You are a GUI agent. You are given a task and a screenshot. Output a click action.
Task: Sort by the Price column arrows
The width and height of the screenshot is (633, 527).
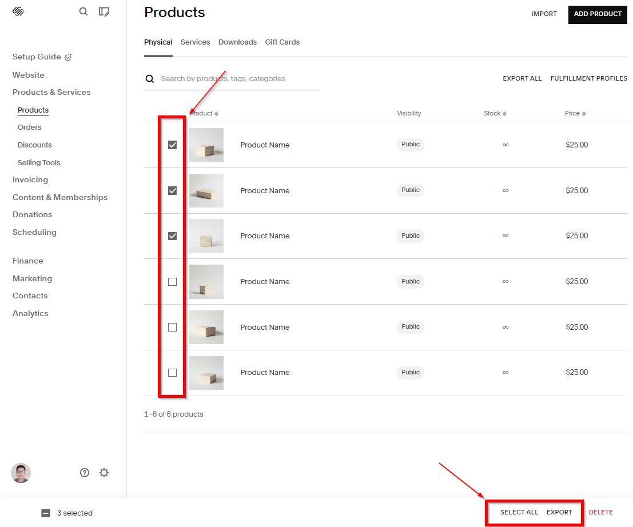[584, 114]
